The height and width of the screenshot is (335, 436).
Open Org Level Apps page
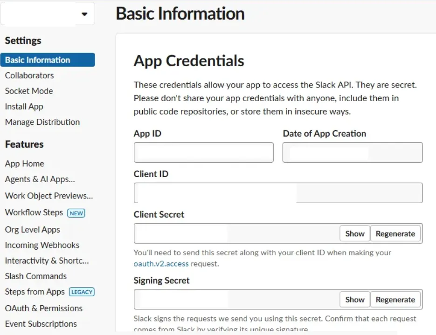coord(33,230)
